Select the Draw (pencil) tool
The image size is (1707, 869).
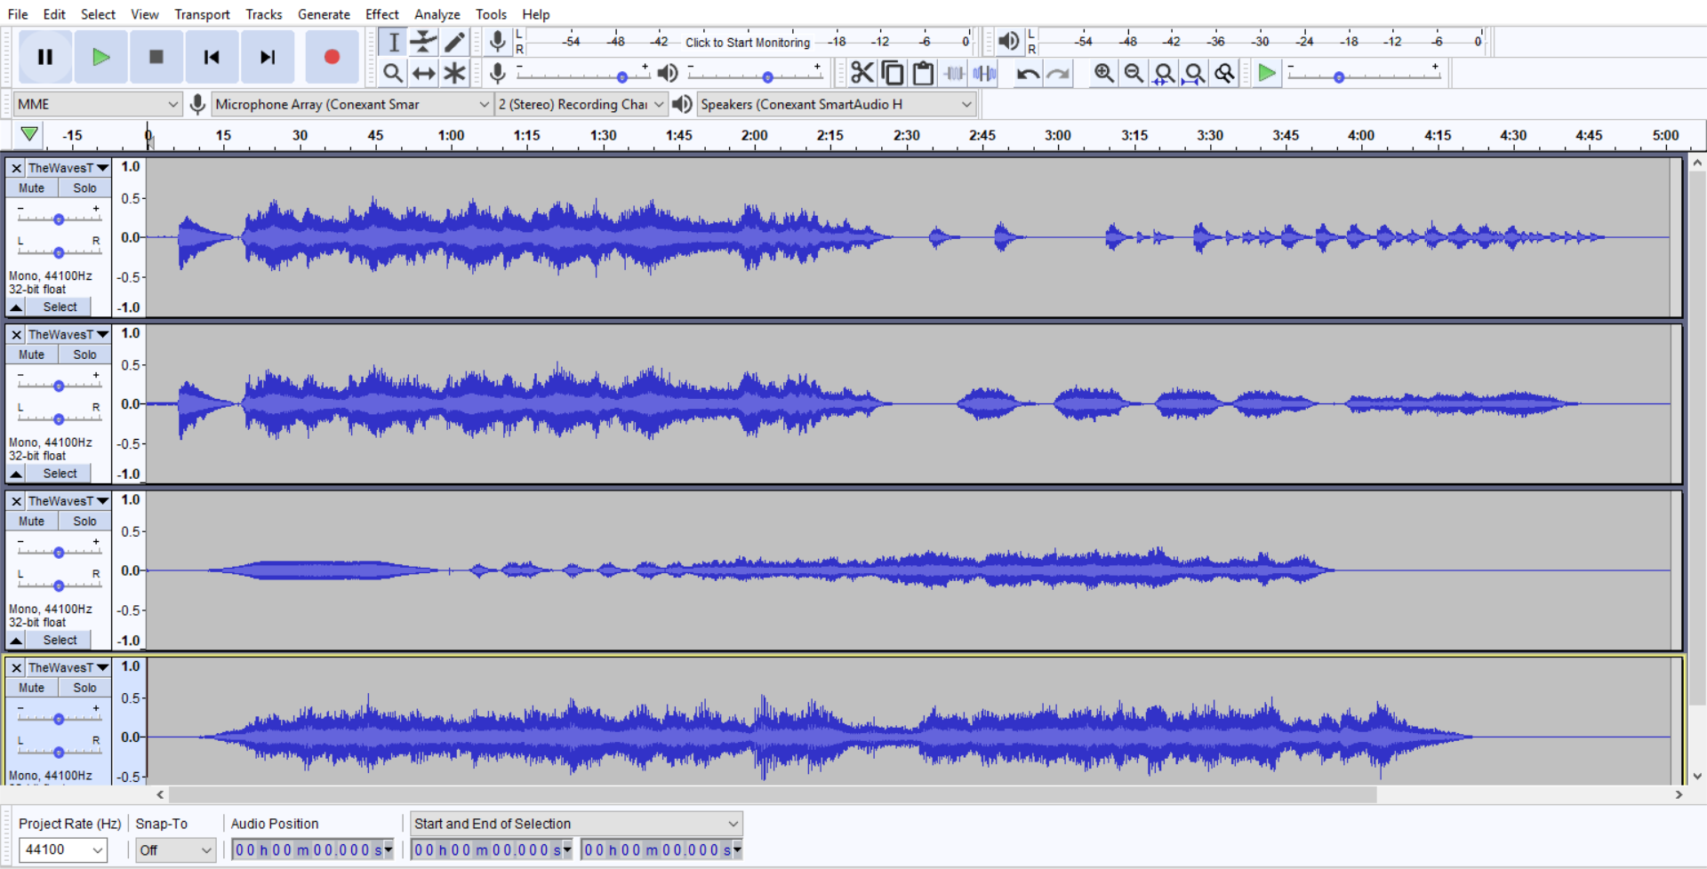pyautogui.click(x=454, y=42)
